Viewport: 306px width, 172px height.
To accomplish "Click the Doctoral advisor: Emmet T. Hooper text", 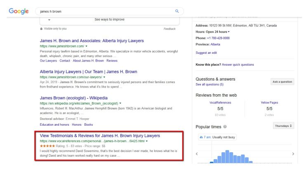I will click(64, 119).
